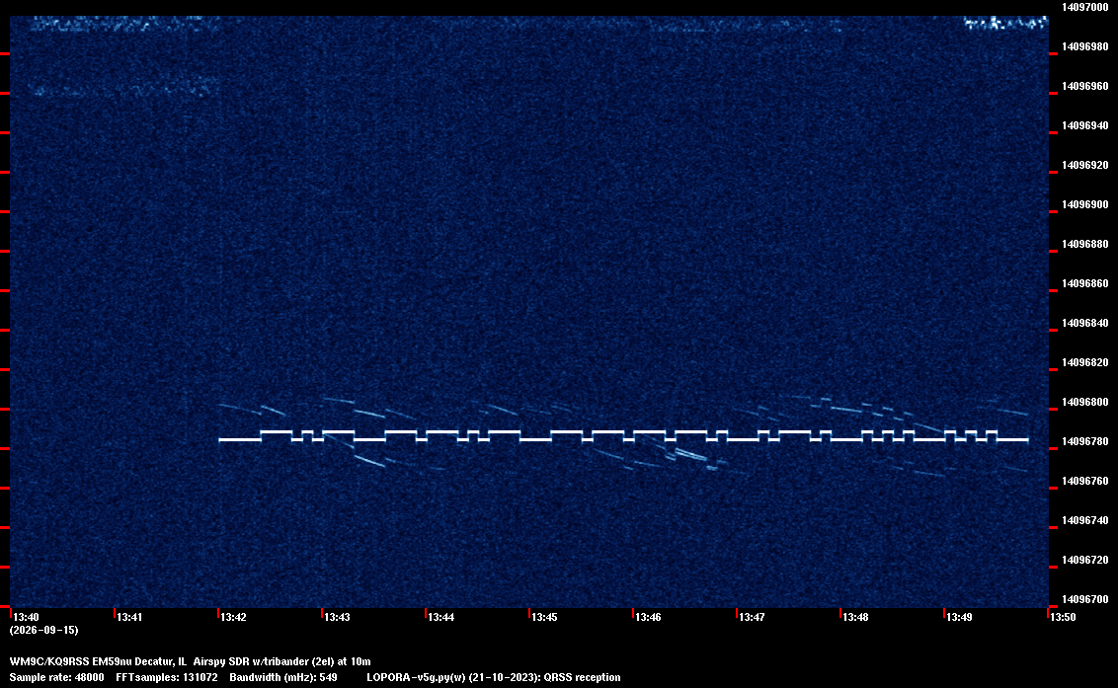Click the WM9C/KQ9RSS station description text

click(191, 661)
